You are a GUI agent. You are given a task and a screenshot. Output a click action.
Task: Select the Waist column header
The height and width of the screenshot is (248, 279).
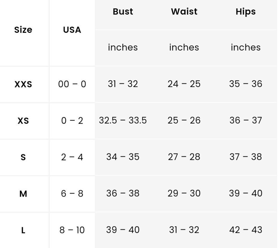tap(184, 12)
